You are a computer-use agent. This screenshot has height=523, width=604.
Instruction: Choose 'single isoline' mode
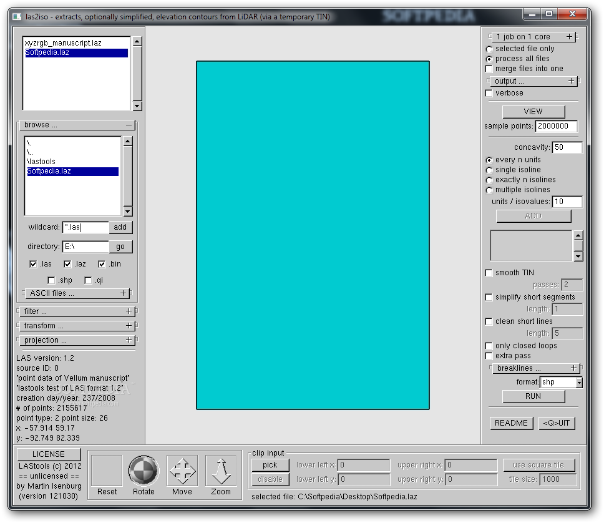point(489,170)
